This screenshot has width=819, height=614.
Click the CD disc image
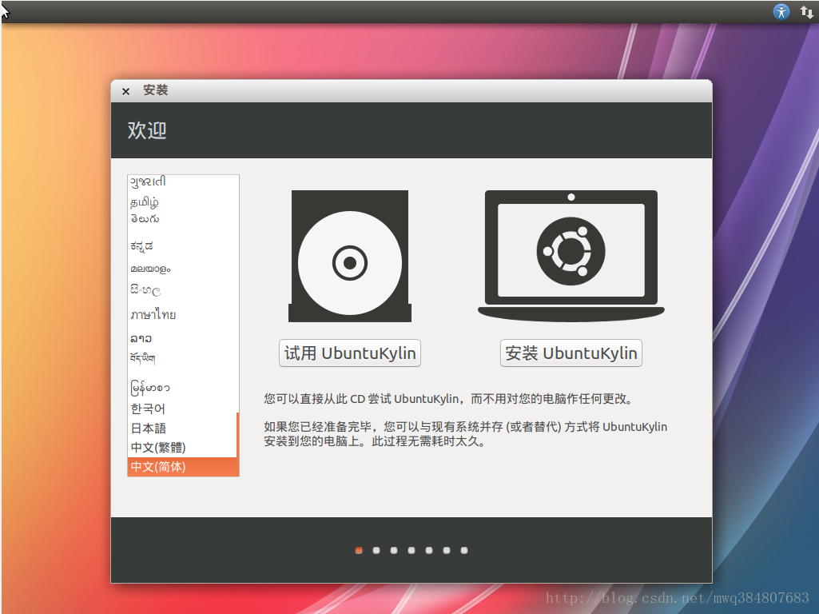tap(350, 256)
